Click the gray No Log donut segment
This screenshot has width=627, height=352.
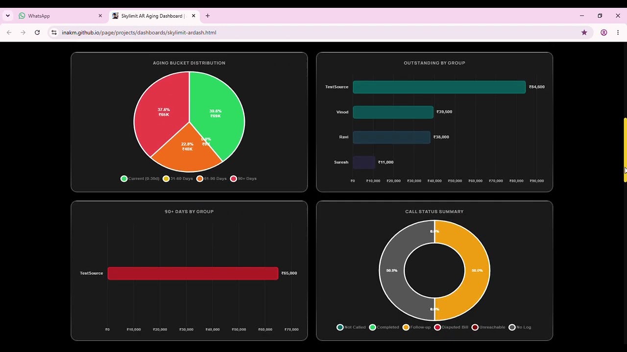[392, 270]
